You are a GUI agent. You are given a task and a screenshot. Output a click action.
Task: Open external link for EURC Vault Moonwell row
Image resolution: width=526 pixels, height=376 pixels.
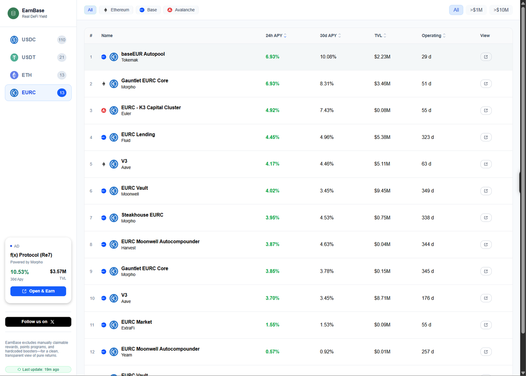[486, 191]
